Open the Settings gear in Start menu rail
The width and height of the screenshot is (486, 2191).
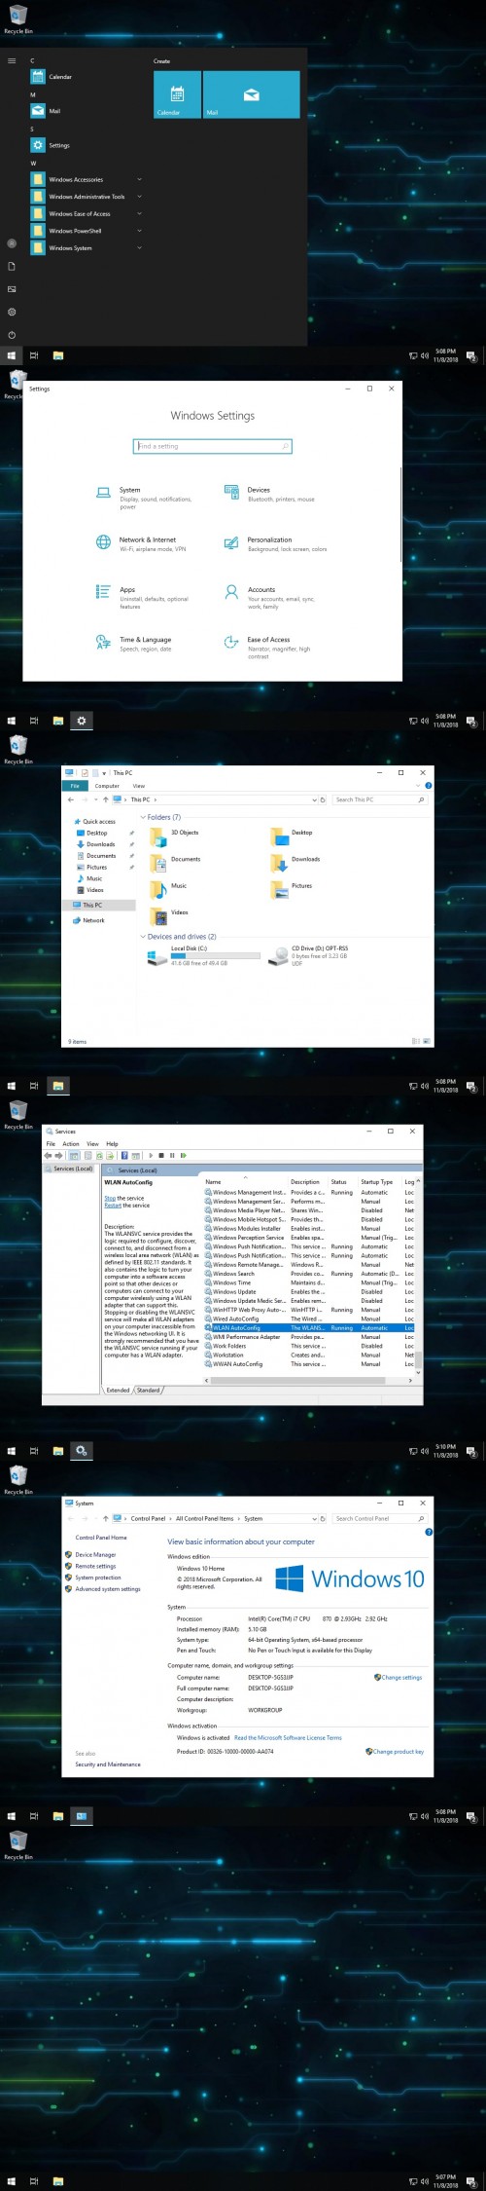[12, 312]
